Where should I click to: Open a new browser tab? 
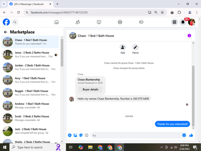(x=57, y=4)
